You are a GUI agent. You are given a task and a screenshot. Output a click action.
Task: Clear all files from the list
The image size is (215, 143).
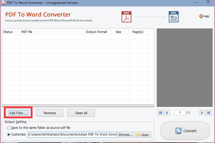point(81,113)
